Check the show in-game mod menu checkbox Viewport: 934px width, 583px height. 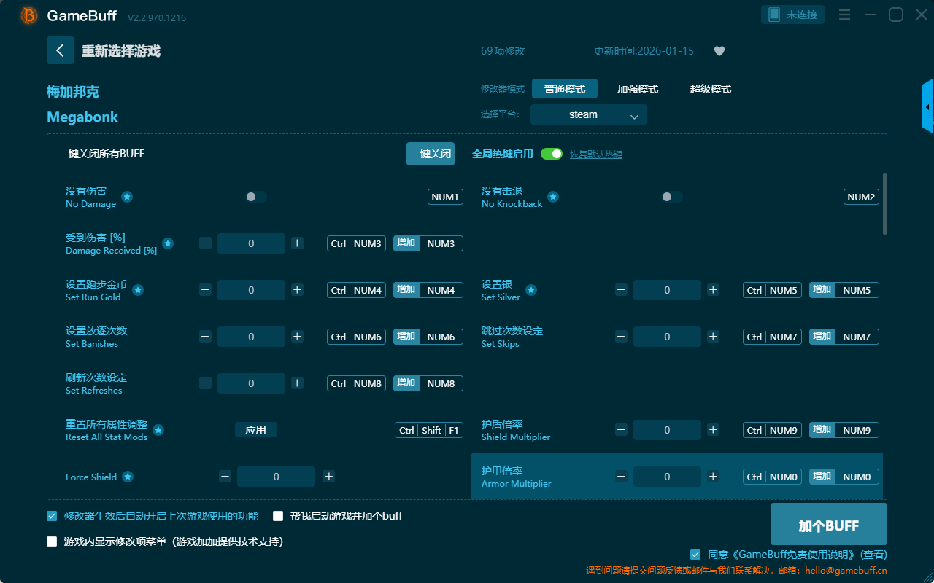click(x=52, y=541)
